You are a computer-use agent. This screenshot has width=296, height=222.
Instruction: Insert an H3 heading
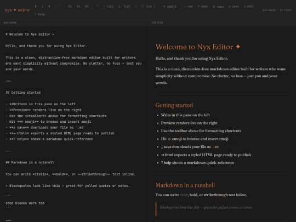coord(87,7)
